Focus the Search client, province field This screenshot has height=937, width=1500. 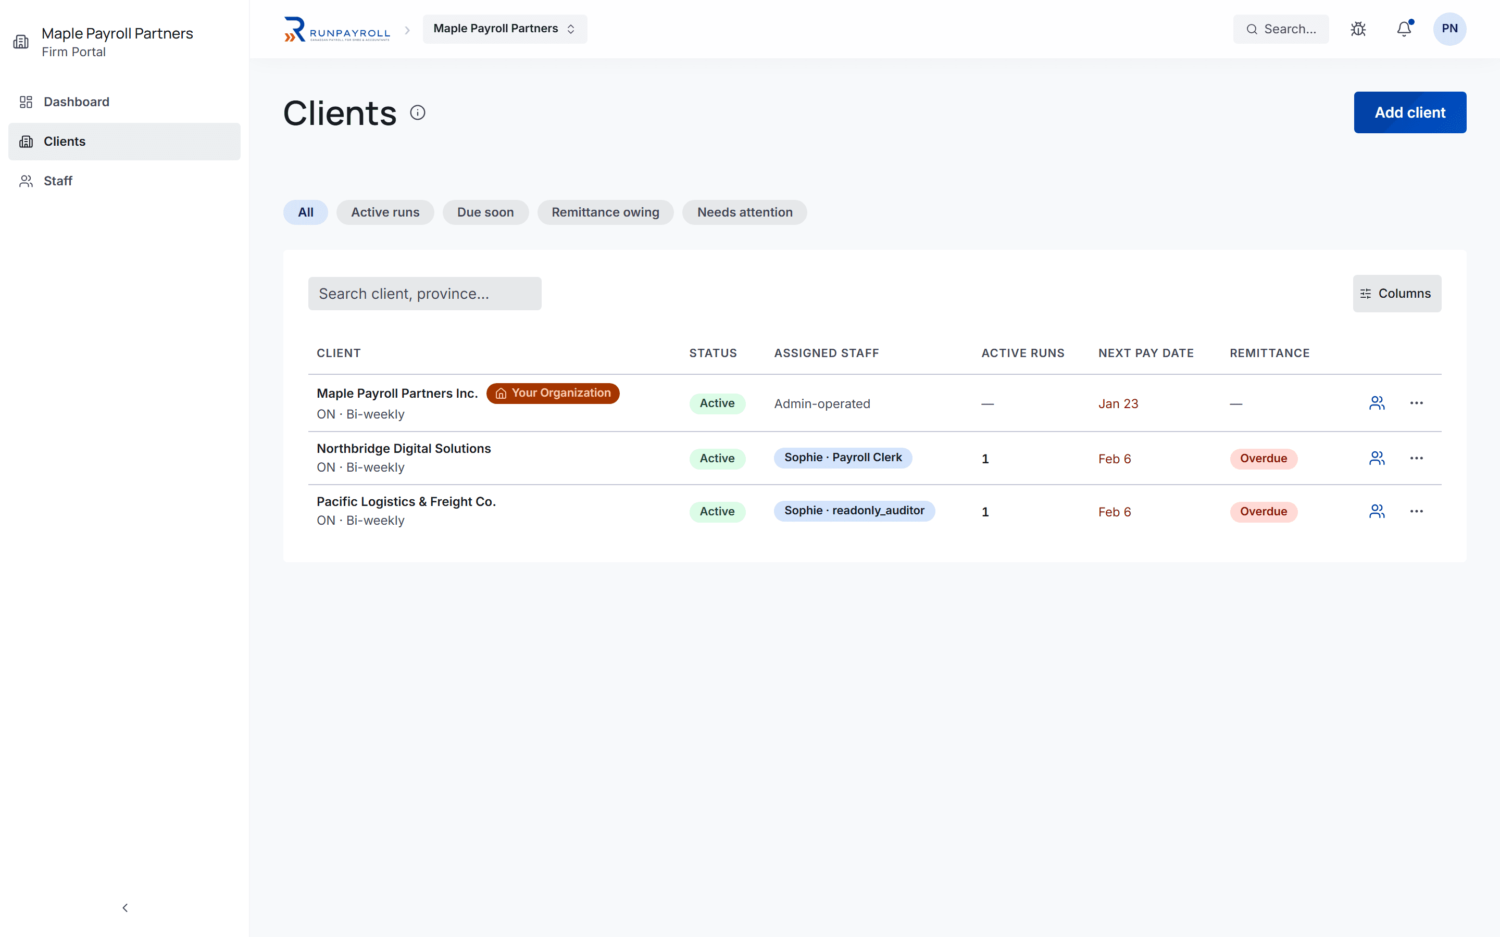tap(424, 294)
